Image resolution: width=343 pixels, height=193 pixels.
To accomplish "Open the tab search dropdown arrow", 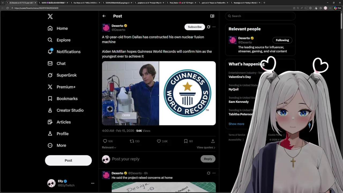I will click(x=3, y=3).
